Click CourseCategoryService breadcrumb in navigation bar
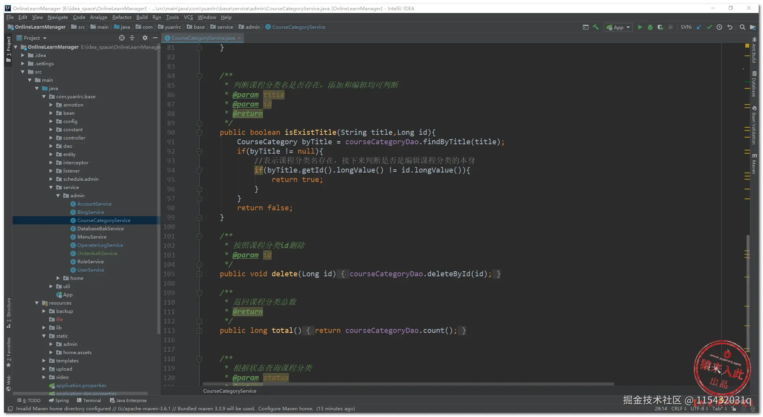763x417 pixels. [295, 27]
